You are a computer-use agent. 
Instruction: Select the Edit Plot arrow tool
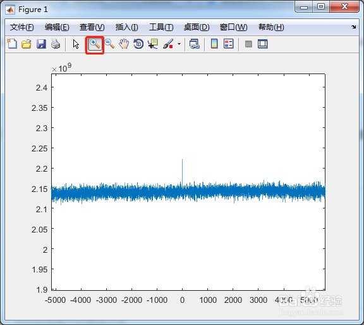point(76,44)
